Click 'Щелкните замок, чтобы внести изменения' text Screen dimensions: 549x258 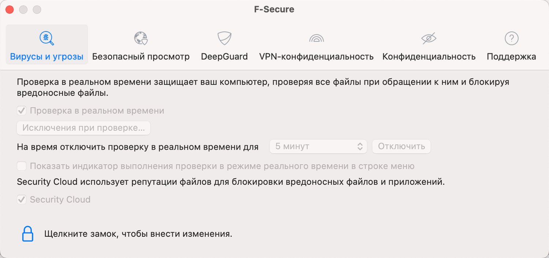(x=138, y=234)
